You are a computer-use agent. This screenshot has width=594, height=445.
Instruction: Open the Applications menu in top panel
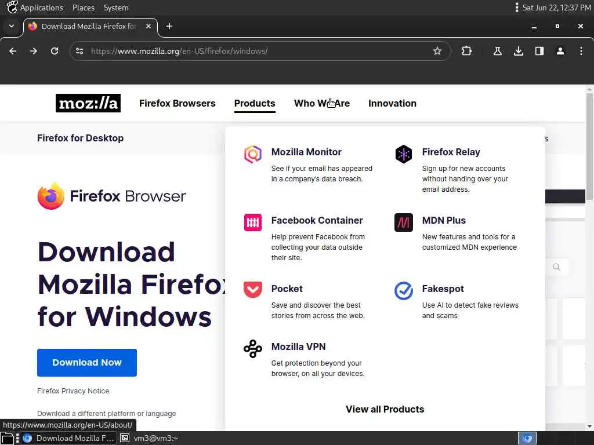42,8
